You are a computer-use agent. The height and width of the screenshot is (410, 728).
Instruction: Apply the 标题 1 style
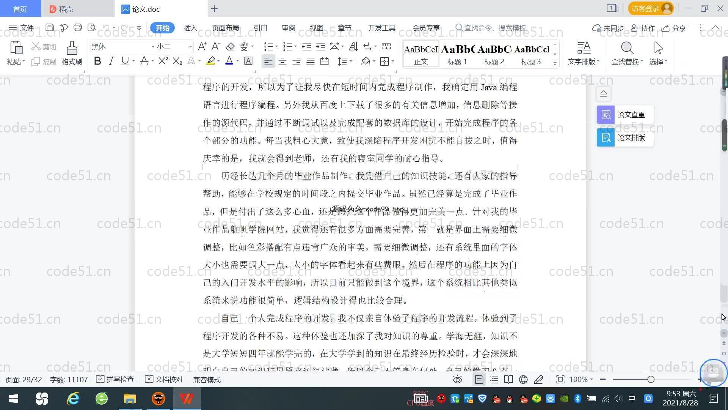[457, 54]
